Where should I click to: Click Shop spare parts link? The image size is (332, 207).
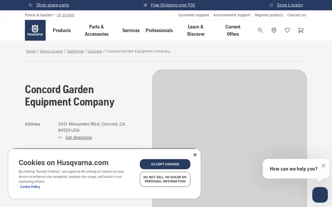[53, 5]
